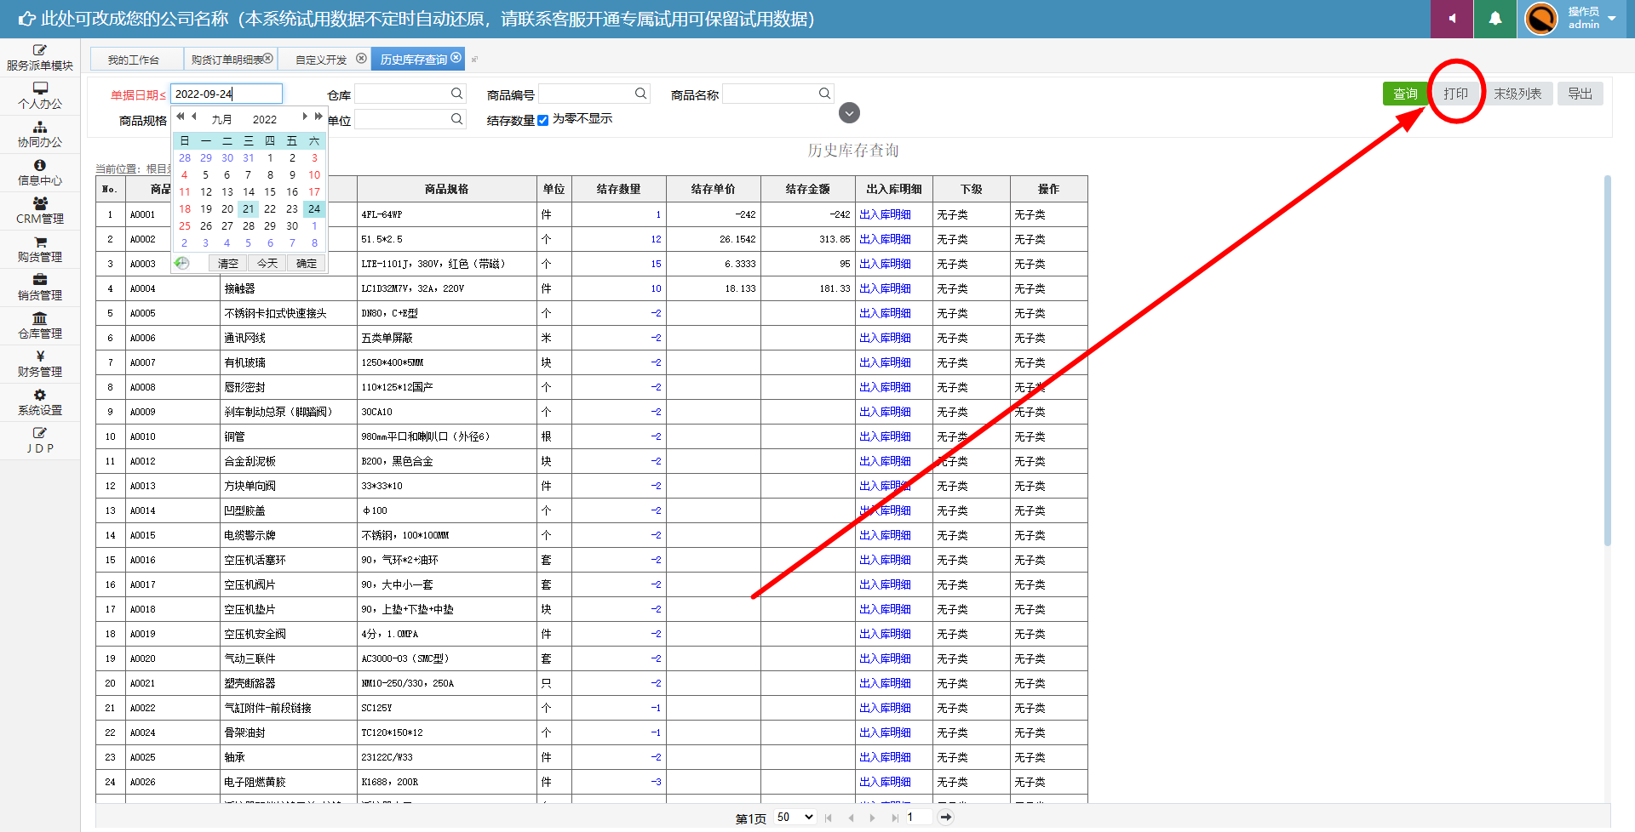
Task: Open the page size 50 dropdown
Action: pos(795,817)
